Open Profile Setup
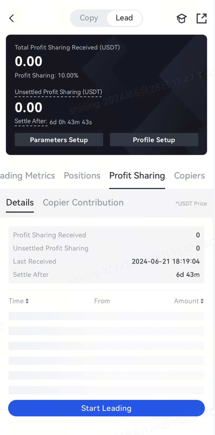 (154, 140)
